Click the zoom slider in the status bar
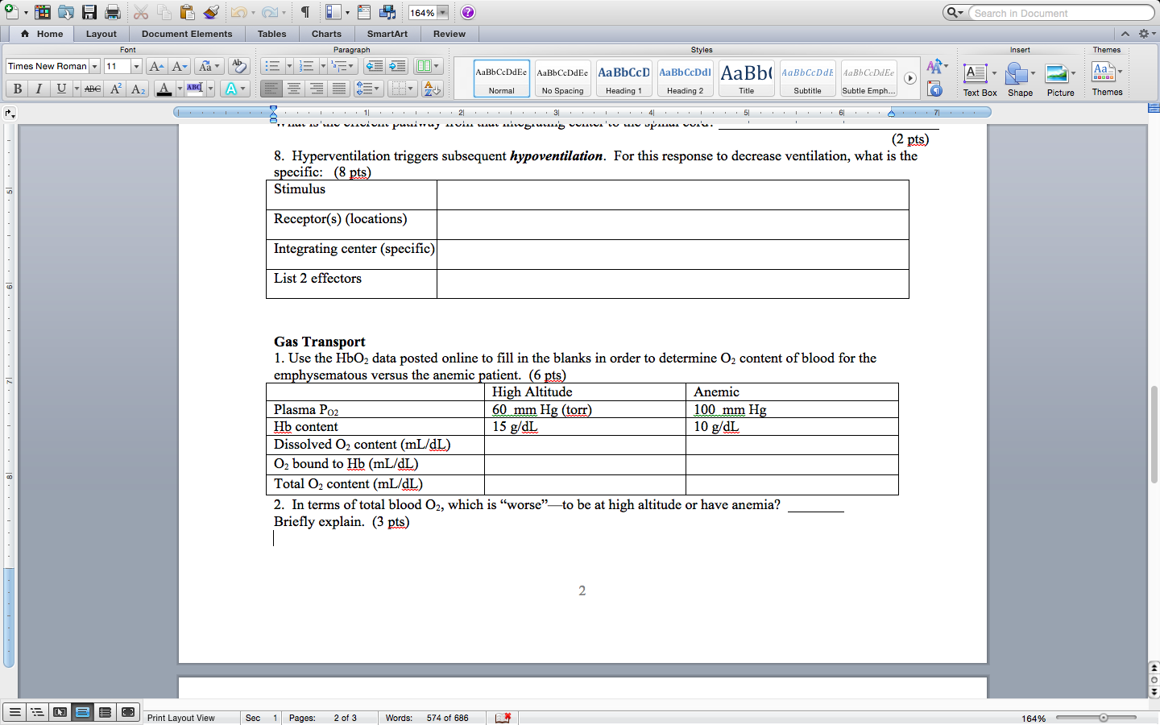Screen dimensions: 1160x725 1103,718
